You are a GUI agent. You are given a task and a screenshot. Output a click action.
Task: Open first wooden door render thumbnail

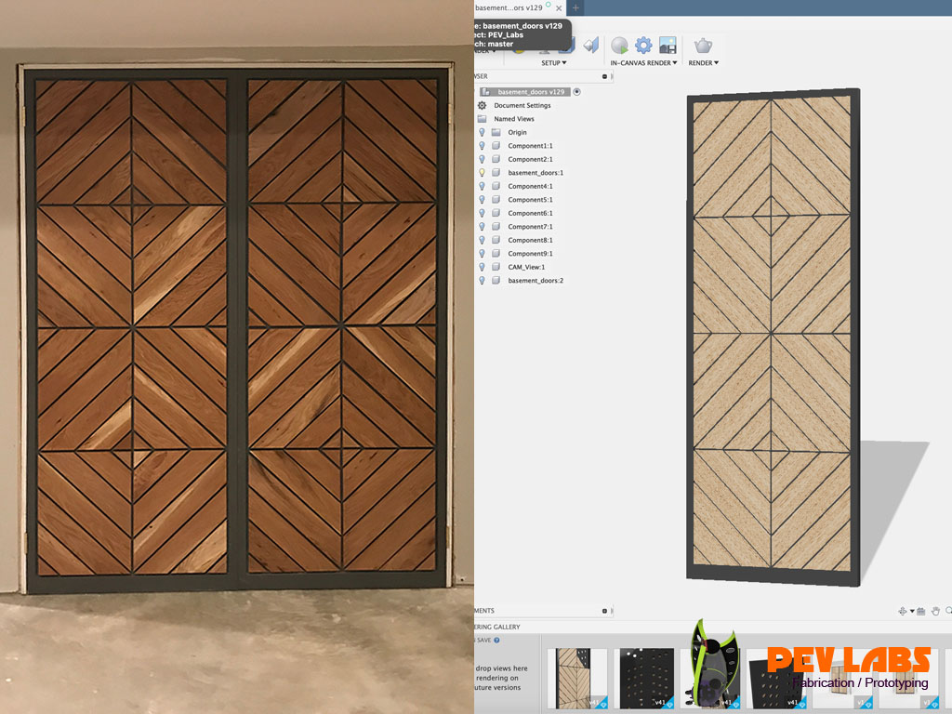[576, 679]
